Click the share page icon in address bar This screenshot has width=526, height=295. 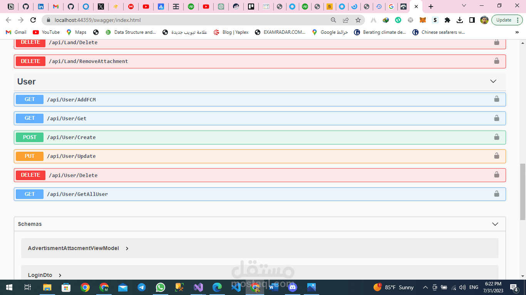pyautogui.click(x=346, y=20)
